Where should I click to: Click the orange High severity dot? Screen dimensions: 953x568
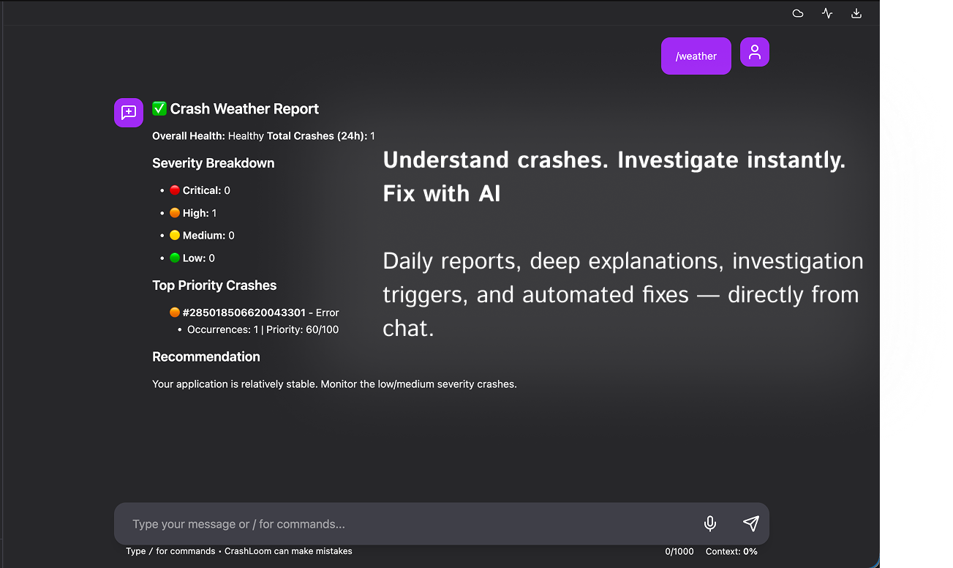pyautogui.click(x=175, y=212)
